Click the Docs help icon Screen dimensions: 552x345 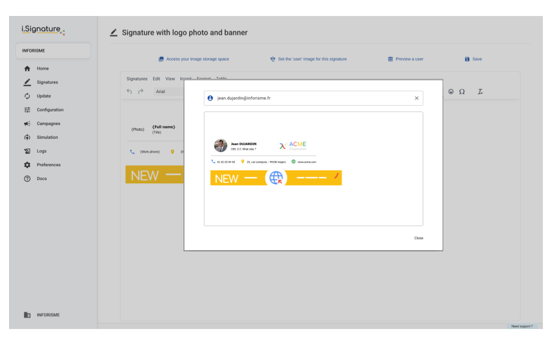[27, 178]
